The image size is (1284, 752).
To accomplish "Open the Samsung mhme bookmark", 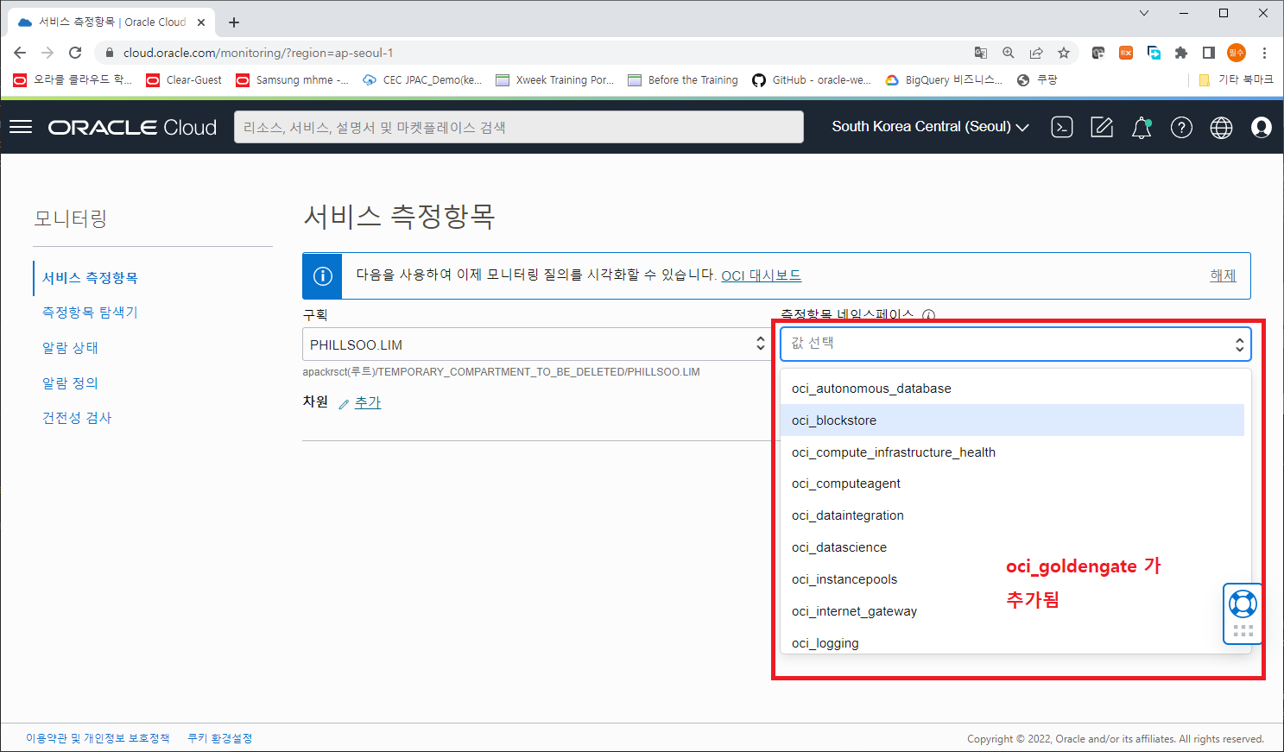I will click(293, 79).
